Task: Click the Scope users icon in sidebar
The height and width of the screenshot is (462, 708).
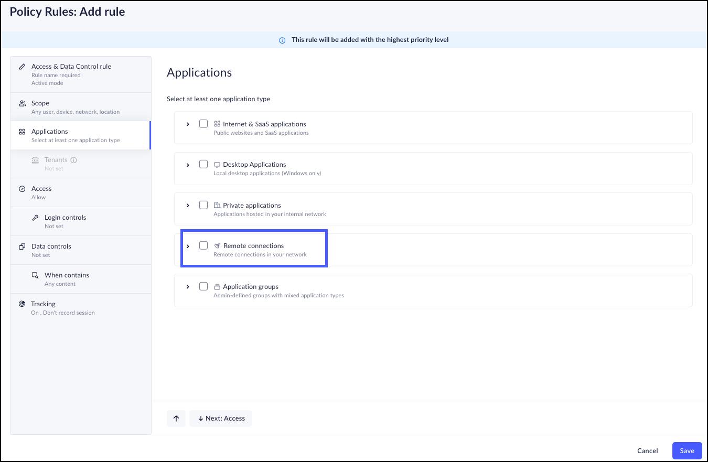Action: (22, 103)
